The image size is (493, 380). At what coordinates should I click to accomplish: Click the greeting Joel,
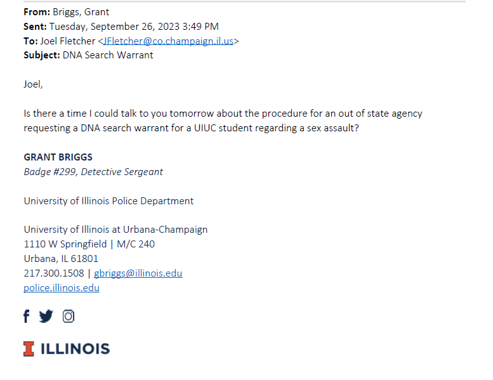[x=34, y=84]
